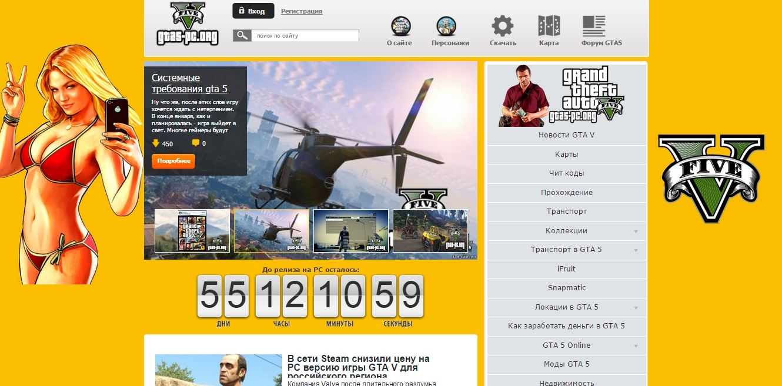Open 'Как заработать деньги в GTA 5'

tap(567, 326)
